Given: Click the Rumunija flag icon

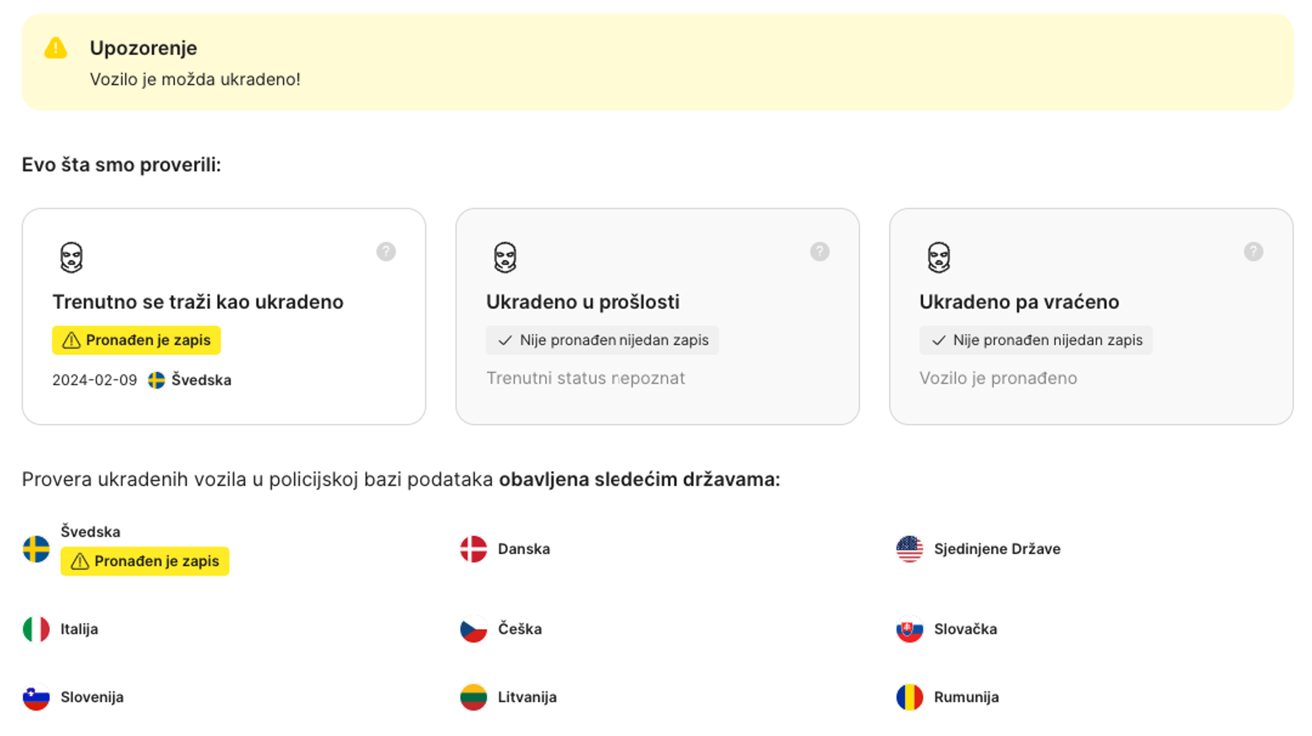Looking at the screenshot, I should (x=910, y=697).
